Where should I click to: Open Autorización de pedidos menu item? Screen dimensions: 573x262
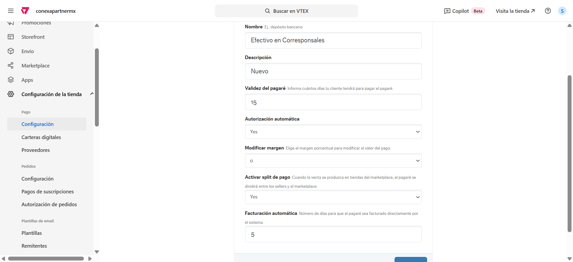[49, 204]
